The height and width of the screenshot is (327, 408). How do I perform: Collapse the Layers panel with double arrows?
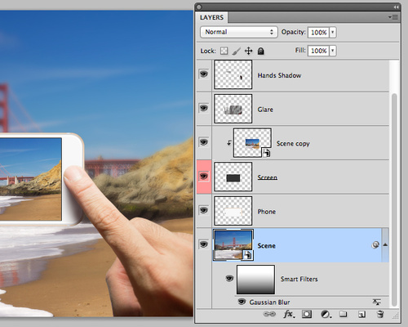pyautogui.click(x=396, y=7)
